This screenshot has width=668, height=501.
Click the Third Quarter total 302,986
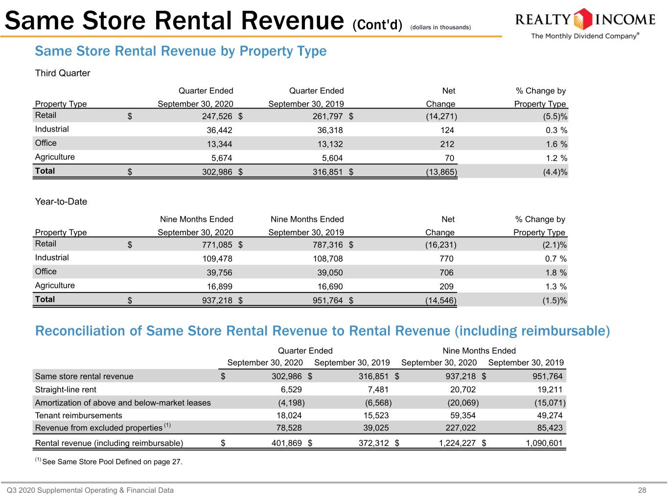coord(217,172)
